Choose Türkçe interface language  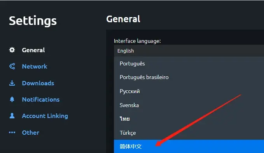click(x=189, y=133)
